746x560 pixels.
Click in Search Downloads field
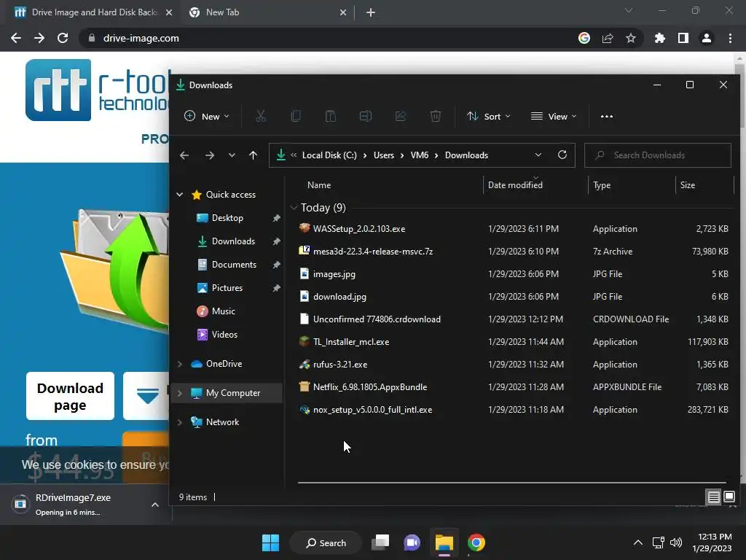658,155
